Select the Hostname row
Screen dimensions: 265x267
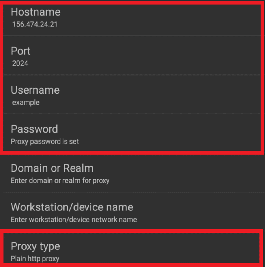133,17
